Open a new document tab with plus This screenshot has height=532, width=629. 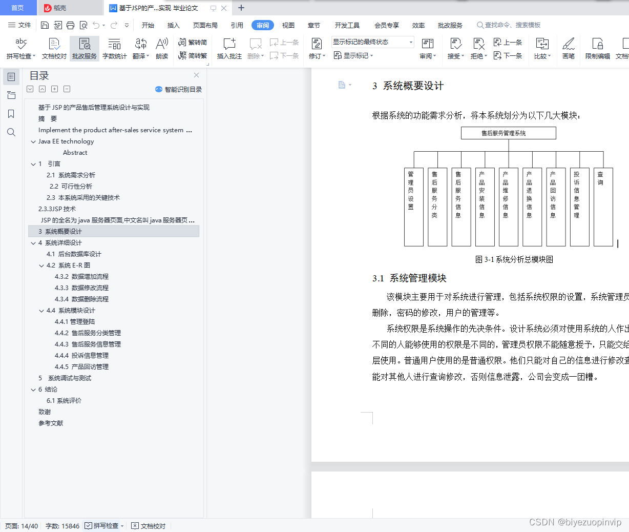[x=241, y=8]
